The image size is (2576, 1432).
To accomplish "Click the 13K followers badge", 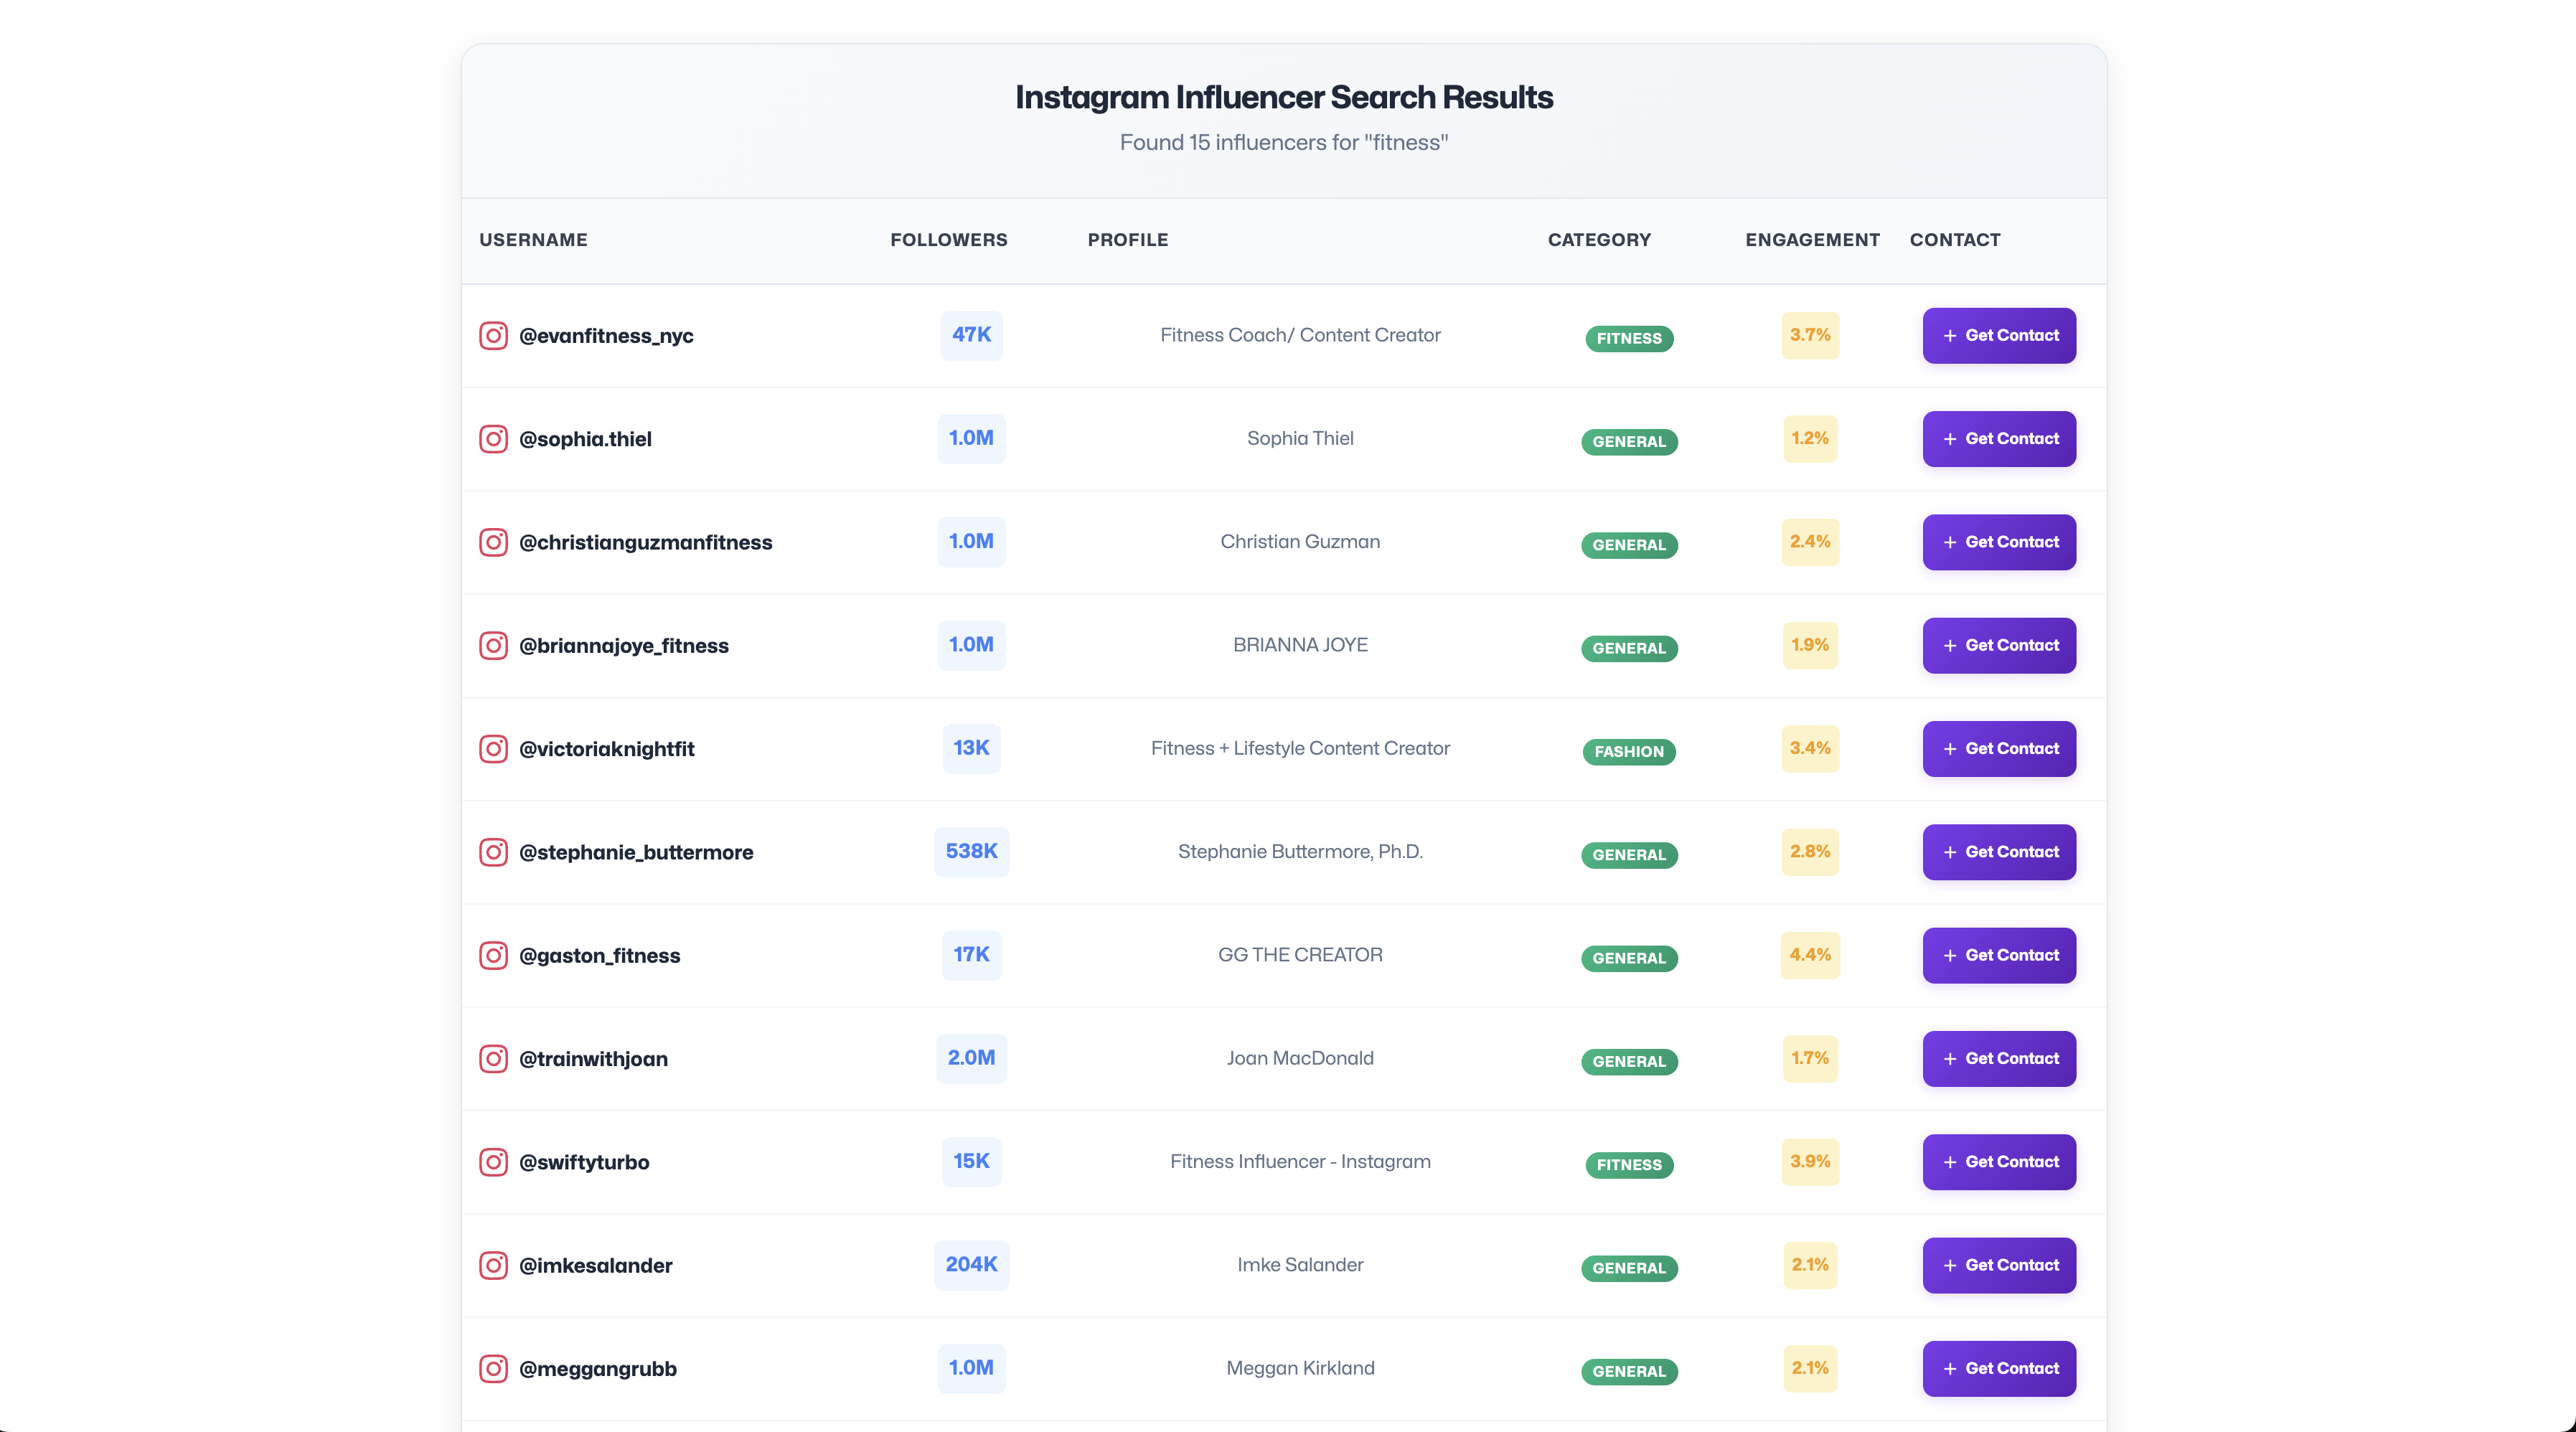I will [971, 748].
